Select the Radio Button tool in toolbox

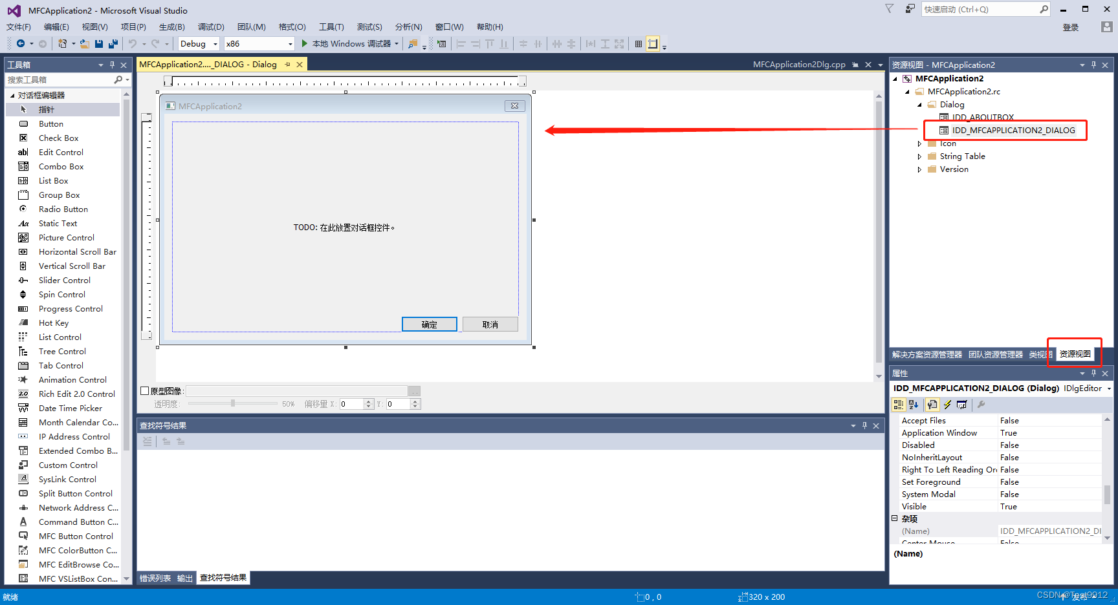click(63, 209)
